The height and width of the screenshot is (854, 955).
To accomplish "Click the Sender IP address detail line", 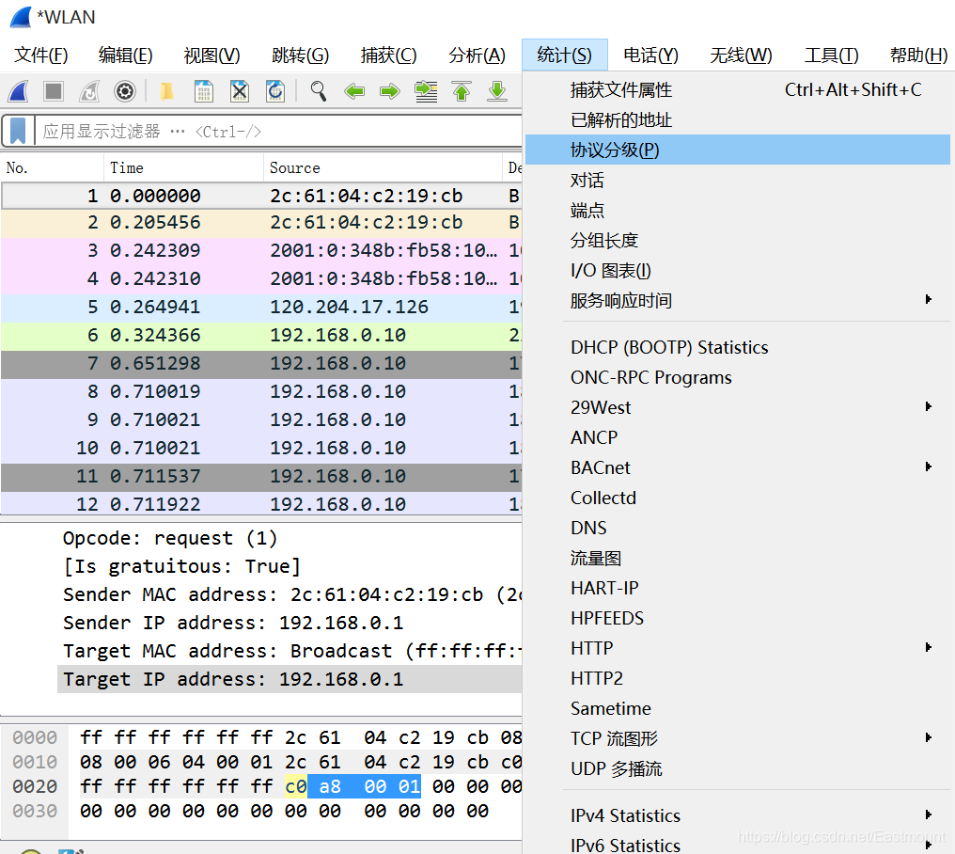I will tap(233, 623).
